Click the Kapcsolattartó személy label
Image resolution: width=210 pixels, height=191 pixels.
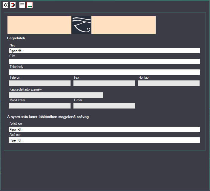26,89
